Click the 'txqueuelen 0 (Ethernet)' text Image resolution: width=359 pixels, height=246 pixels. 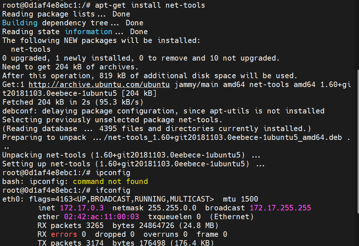coord(201,217)
